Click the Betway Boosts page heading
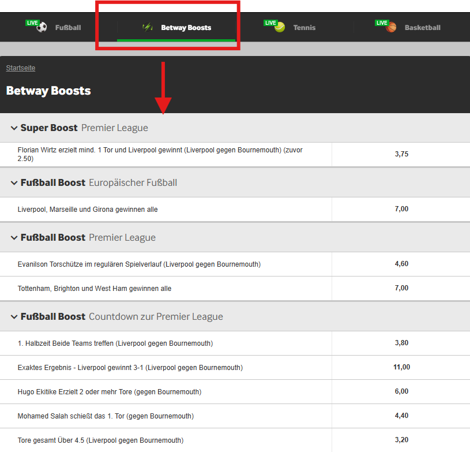Screen dimensions: 470x452 coord(48,91)
